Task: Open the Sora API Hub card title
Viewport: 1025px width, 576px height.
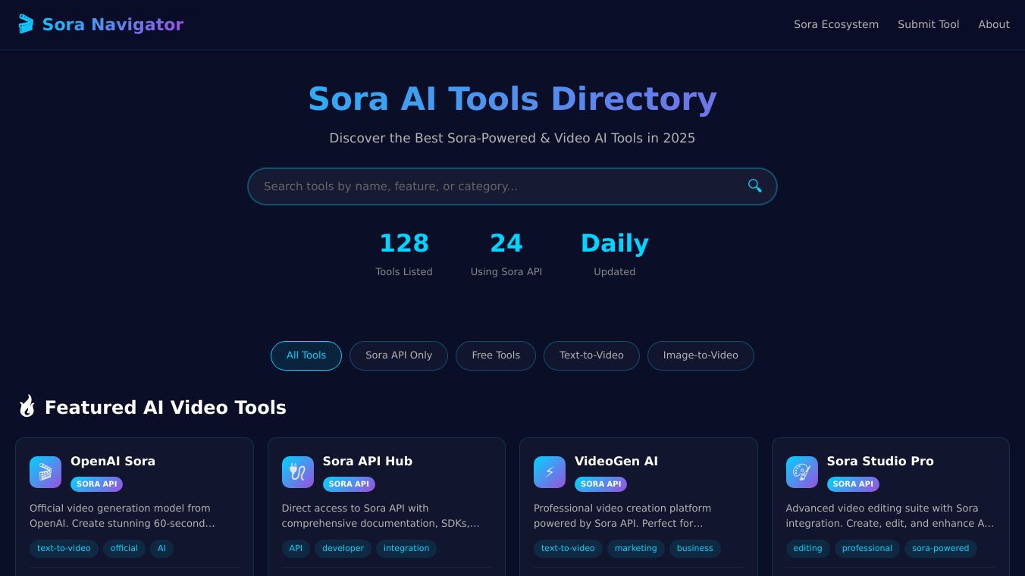Action: pos(368,461)
